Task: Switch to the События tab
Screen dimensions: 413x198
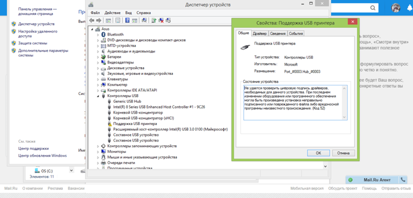Action: point(296,34)
